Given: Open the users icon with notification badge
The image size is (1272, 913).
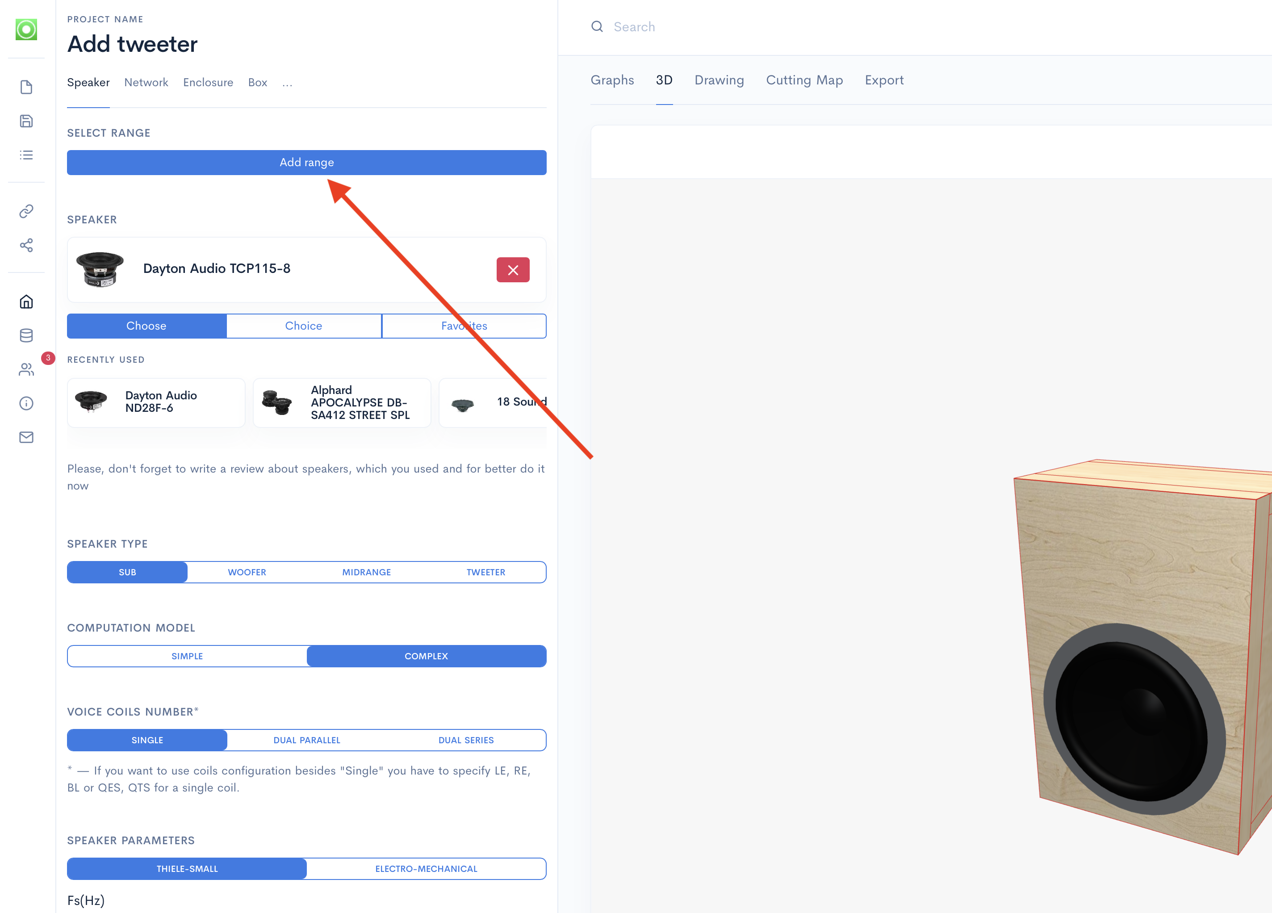Looking at the screenshot, I should pyautogui.click(x=26, y=369).
